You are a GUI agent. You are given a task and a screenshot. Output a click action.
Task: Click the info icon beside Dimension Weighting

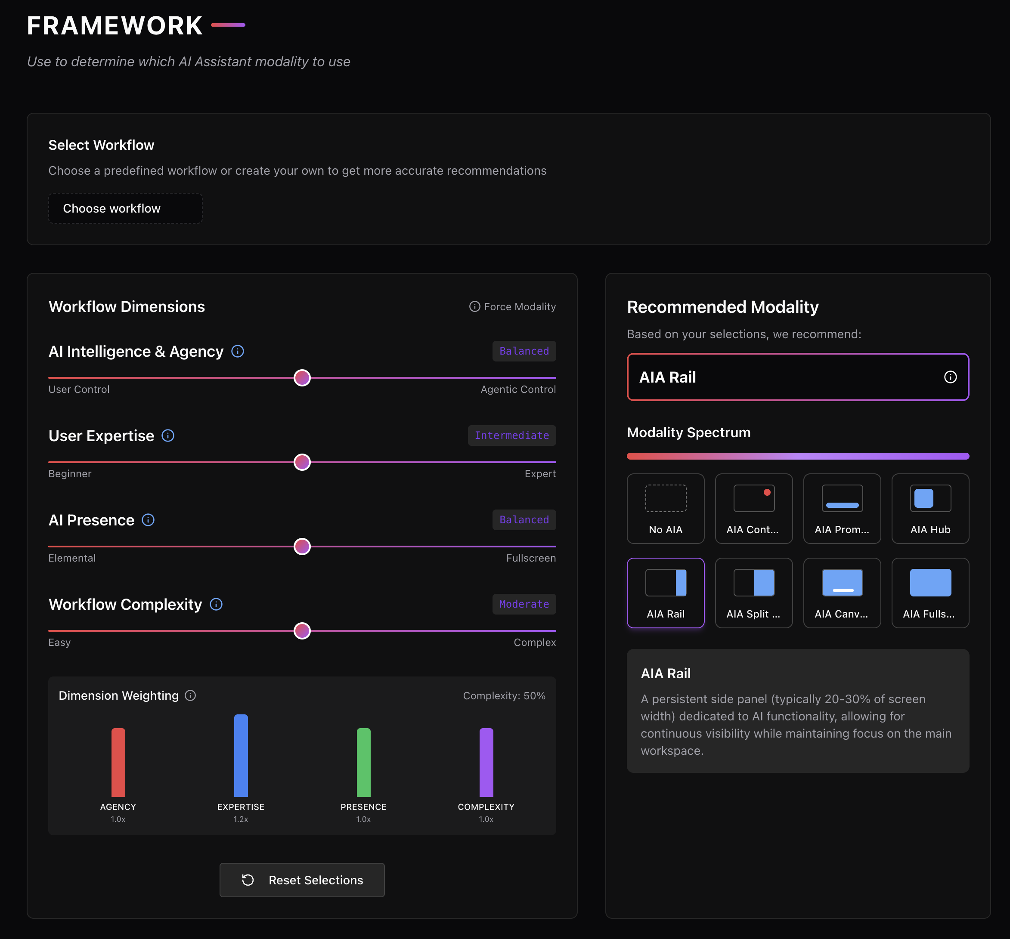[x=191, y=695]
